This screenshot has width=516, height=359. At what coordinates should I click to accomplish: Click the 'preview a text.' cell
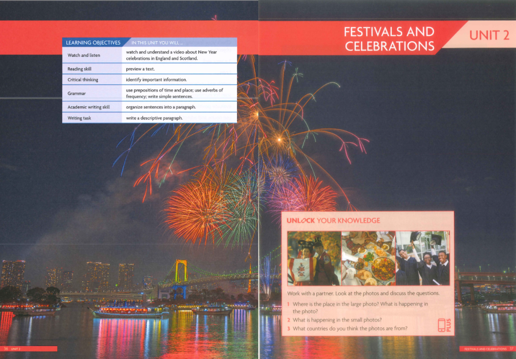pyautogui.click(x=140, y=69)
